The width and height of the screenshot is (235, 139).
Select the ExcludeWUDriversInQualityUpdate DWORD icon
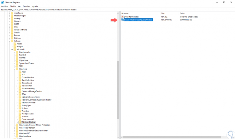pyautogui.click(x=122, y=20)
